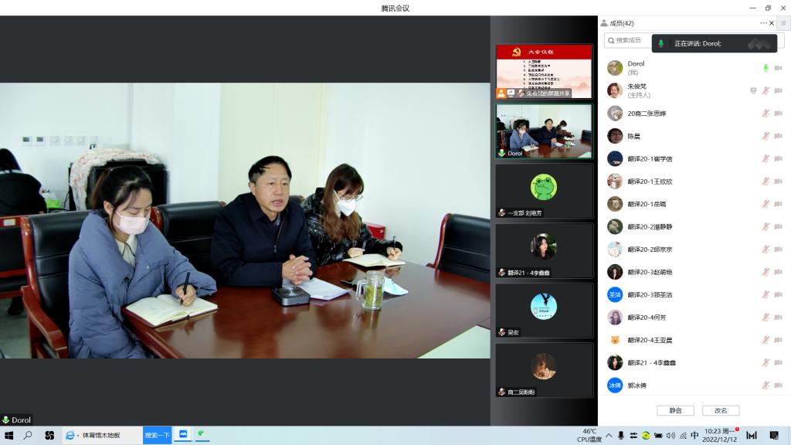This screenshot has width=791, height=445.
Task: Open the volume icon in system tray
Action: 670,436
